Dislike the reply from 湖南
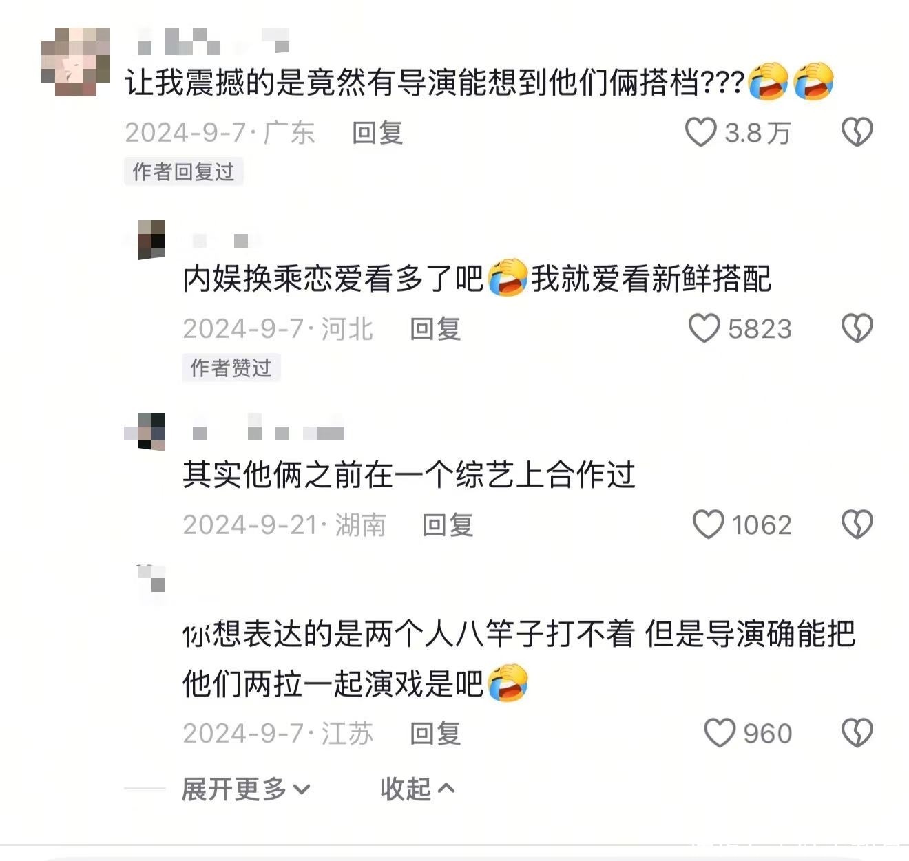 857,524
